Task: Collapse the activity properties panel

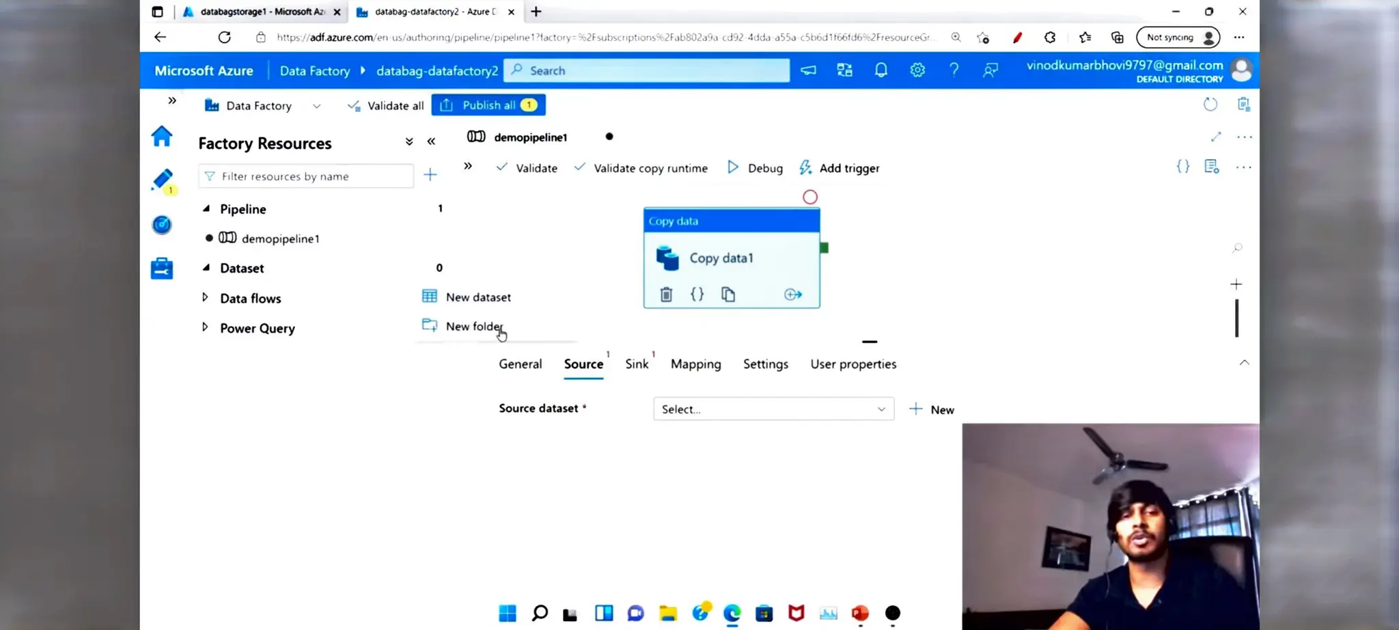Action: pyautogui.click(x=1244, y=363)
